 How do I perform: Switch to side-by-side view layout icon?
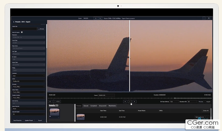pos(58,101)
